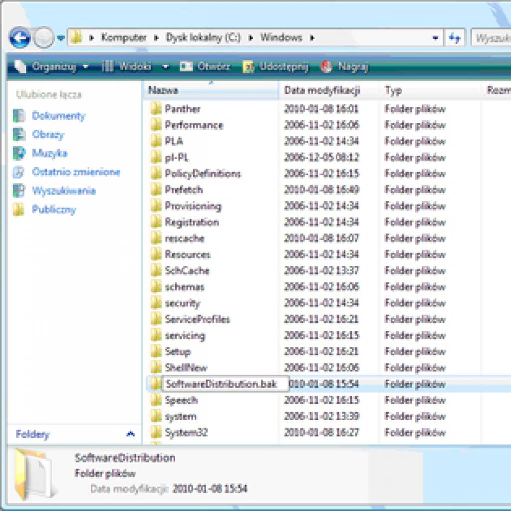Image resolution: width=511 pixels, height=511 pixels.
Task: Select the pl-PL folder icon
Action: [x=156, y=157]
